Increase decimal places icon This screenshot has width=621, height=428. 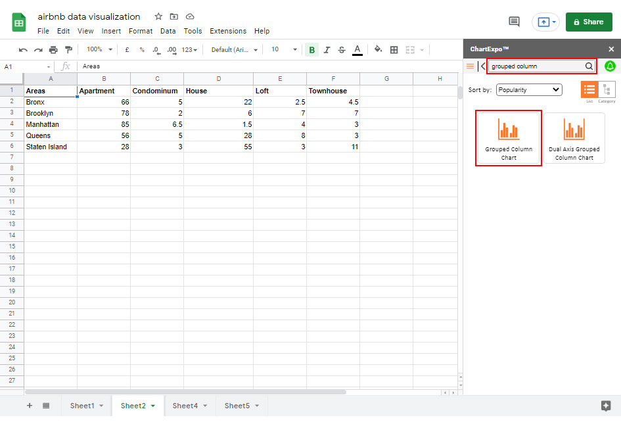(x=172, y=51)
